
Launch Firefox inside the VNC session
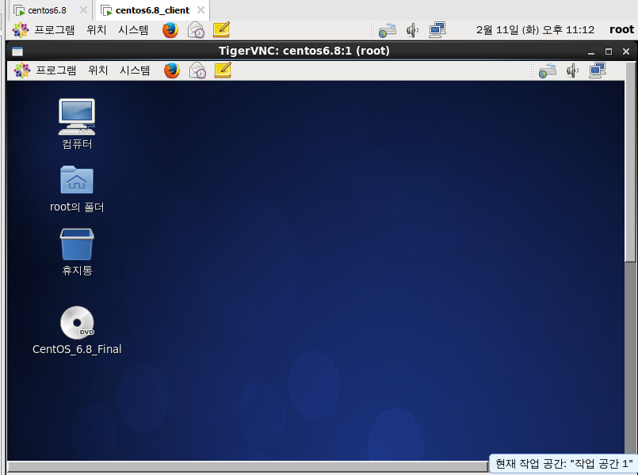pos(172,70)
